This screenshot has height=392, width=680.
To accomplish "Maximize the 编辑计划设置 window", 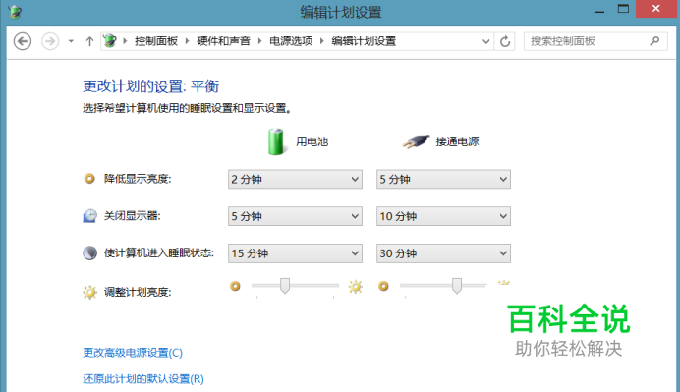I will pyautogui.click(x=623, y=9).
